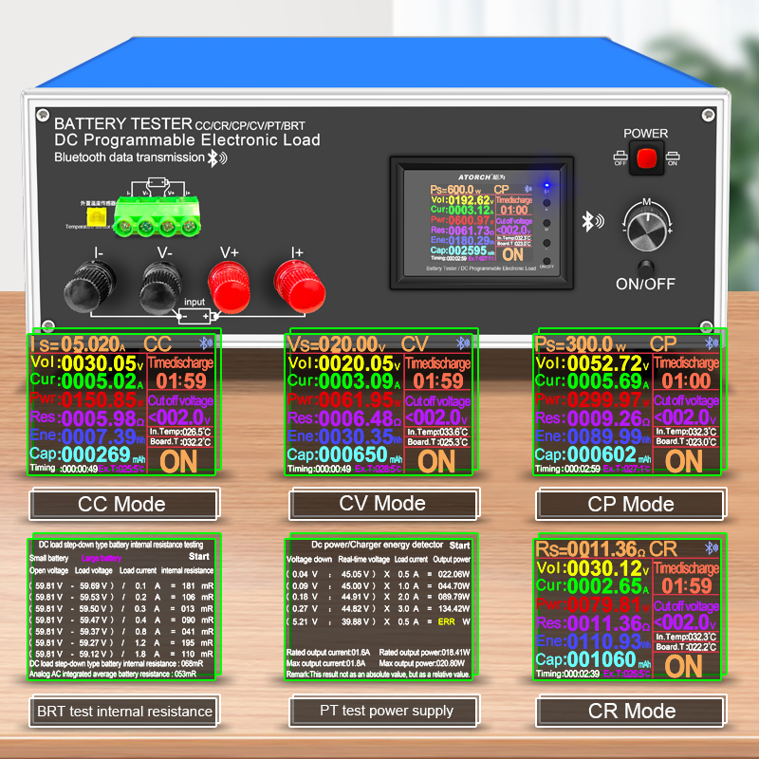Viewport: 759px width, 759px height.
Task: Select the red V+ binding post
Action: pyautogui.click(x=230, y=287)
